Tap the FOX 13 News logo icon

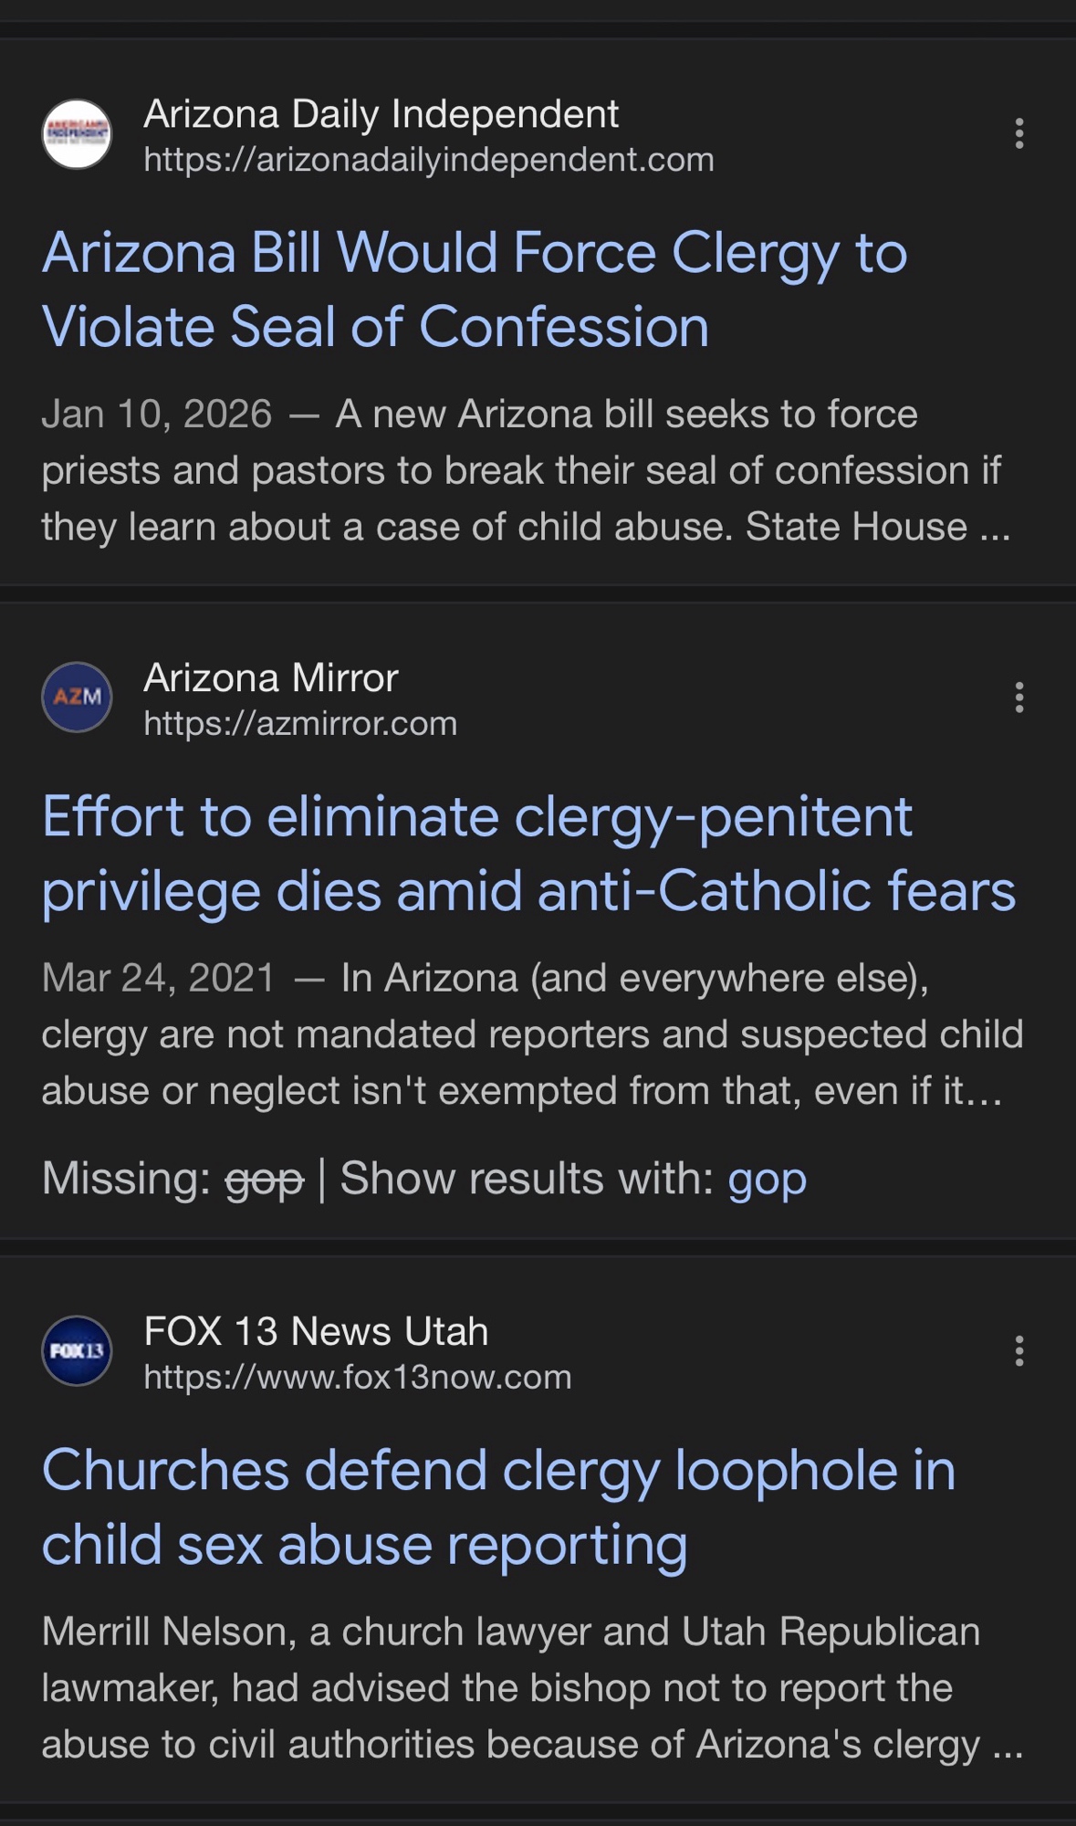pos(77,1350)
